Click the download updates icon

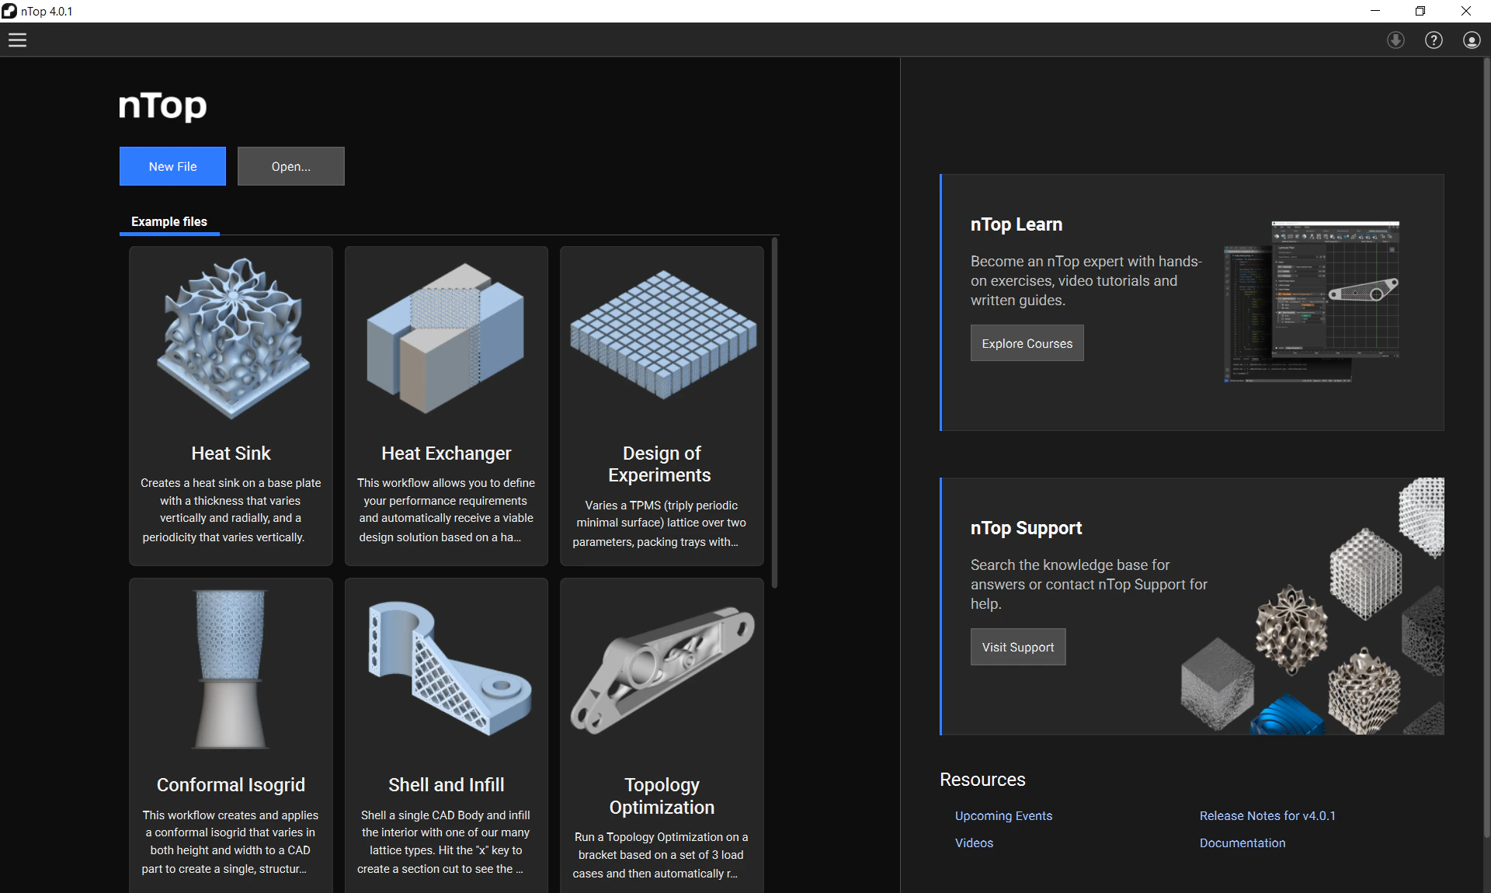pyautogui.click(x=1395, y=40)
